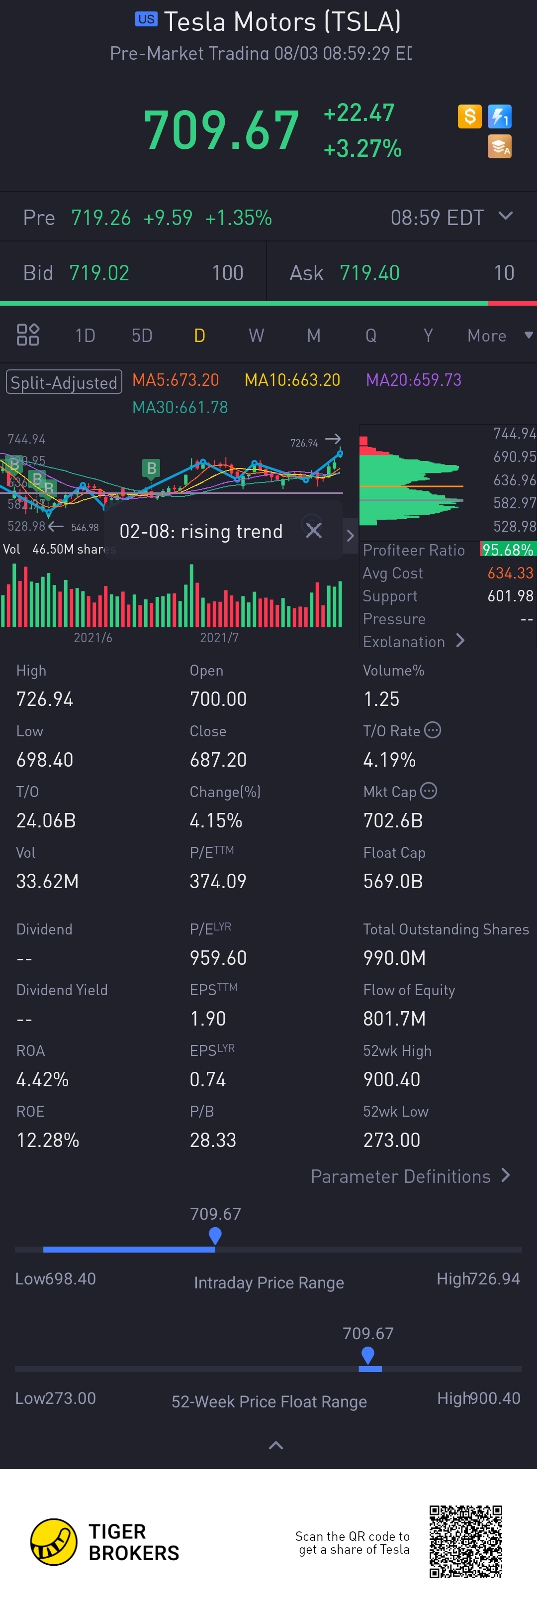Tap the bid/ask ratio bar
Viewport: 537px width, 1615px height.
tap(268, 304)
